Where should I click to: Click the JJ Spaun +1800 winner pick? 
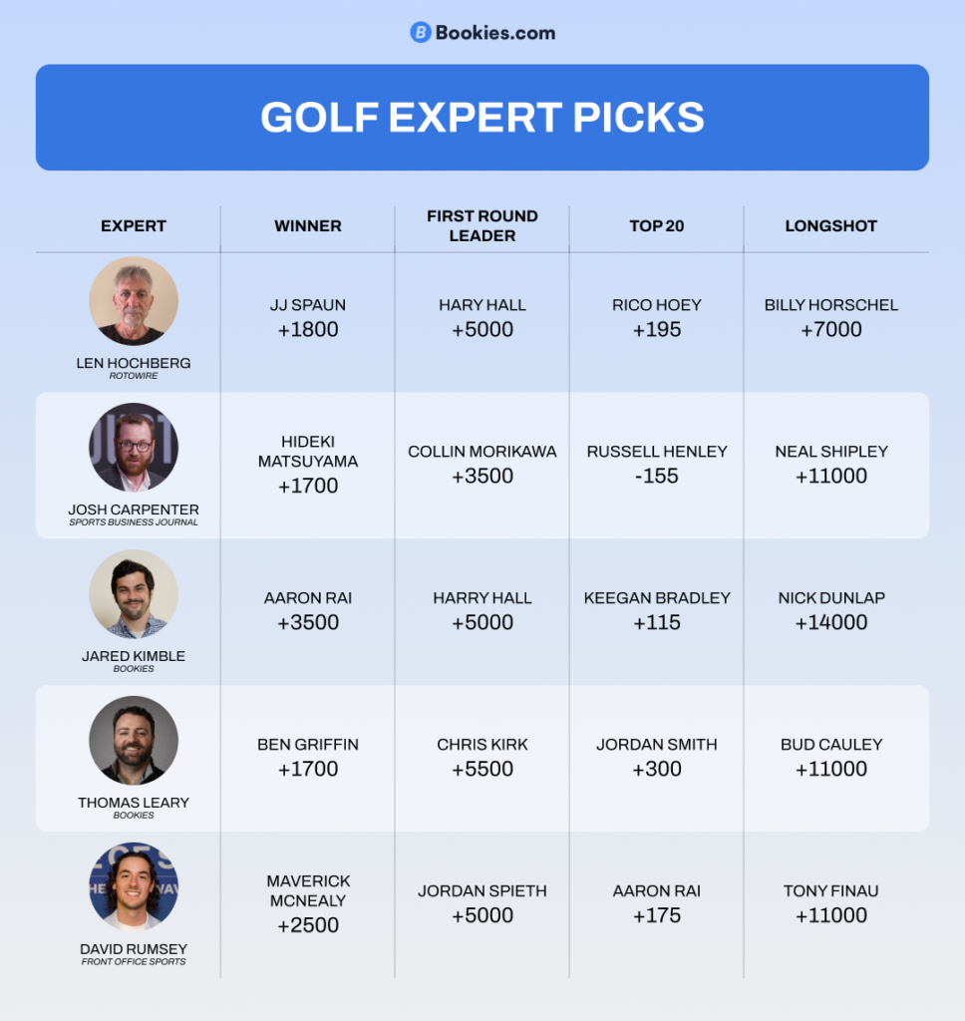308,317
